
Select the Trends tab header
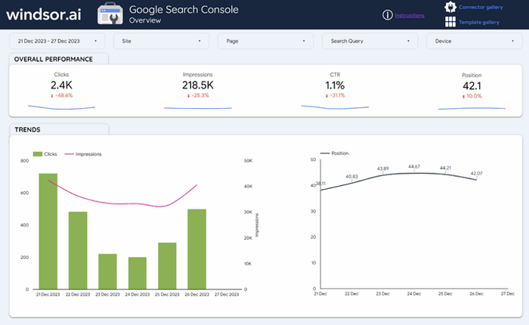(59, 129)
